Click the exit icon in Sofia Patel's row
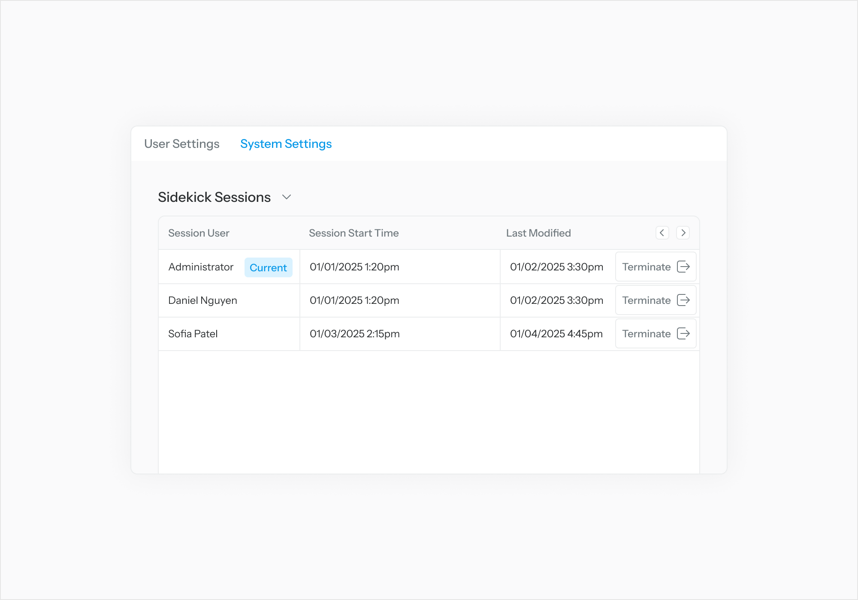The image size is (858, 600). click(683, 333)
